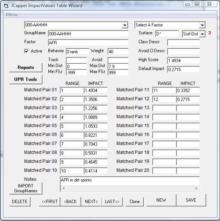This screenshot has height=221, width=220.
Task: Jump to LAST>> record
Action: [x=112, y=202]
